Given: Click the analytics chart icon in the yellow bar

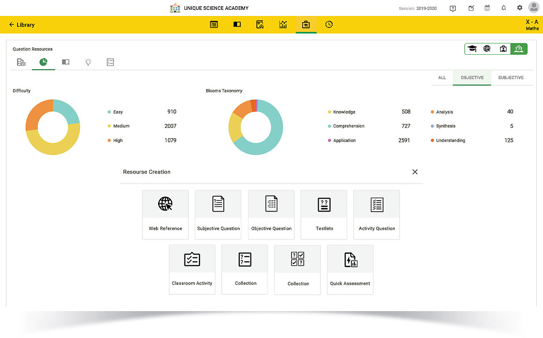Looking at the screenshot, I should coord(283,25).
